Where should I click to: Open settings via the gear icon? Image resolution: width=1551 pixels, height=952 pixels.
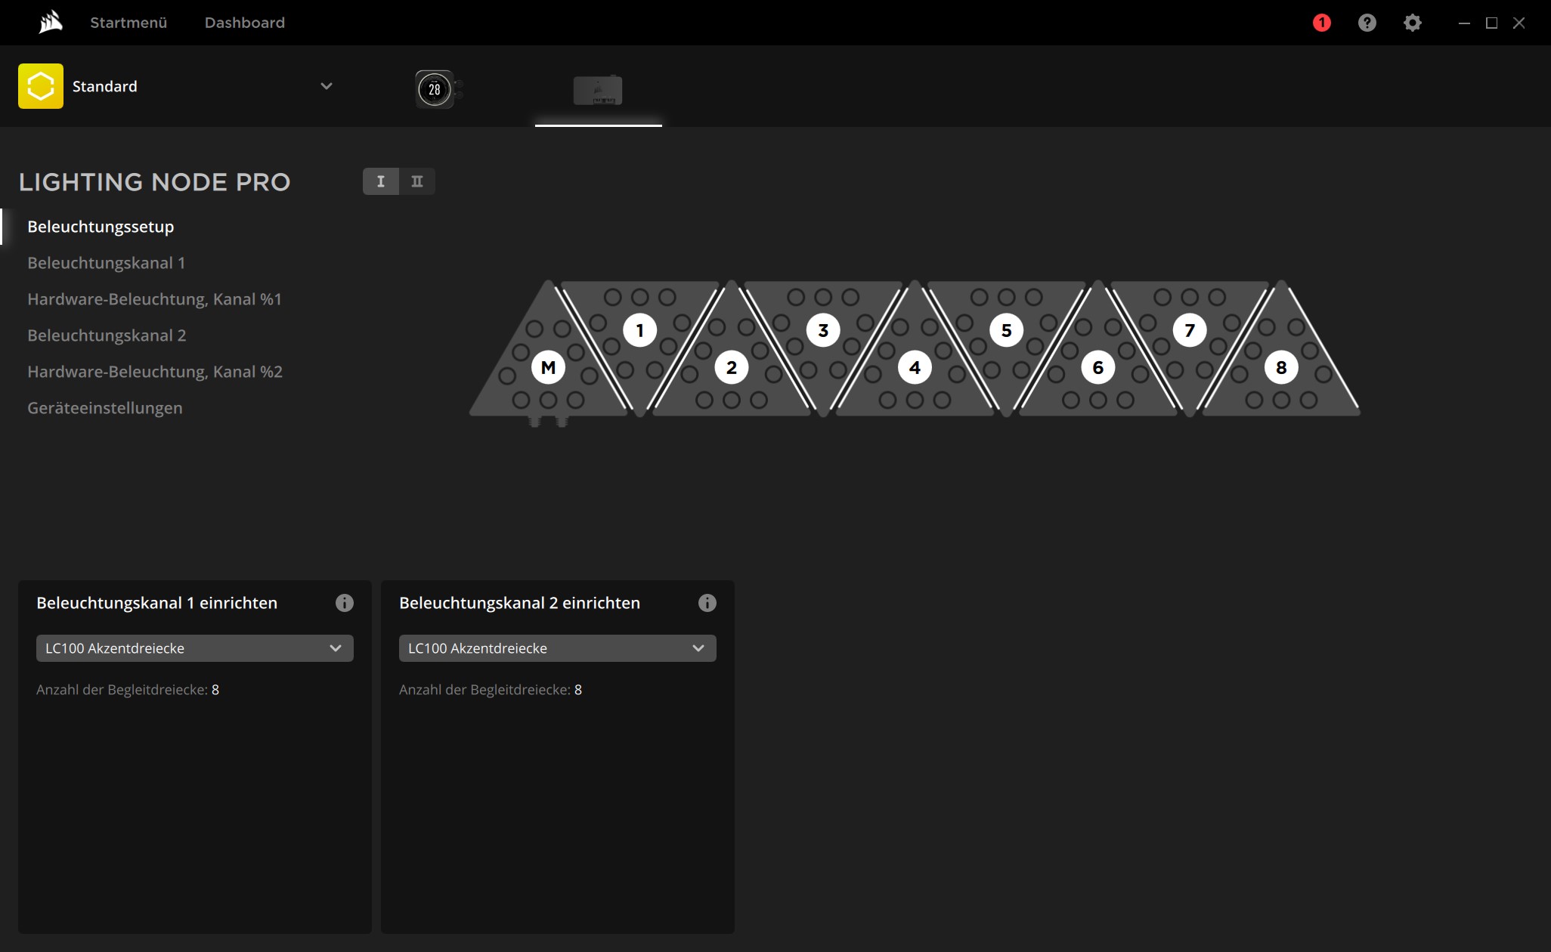1412,23
